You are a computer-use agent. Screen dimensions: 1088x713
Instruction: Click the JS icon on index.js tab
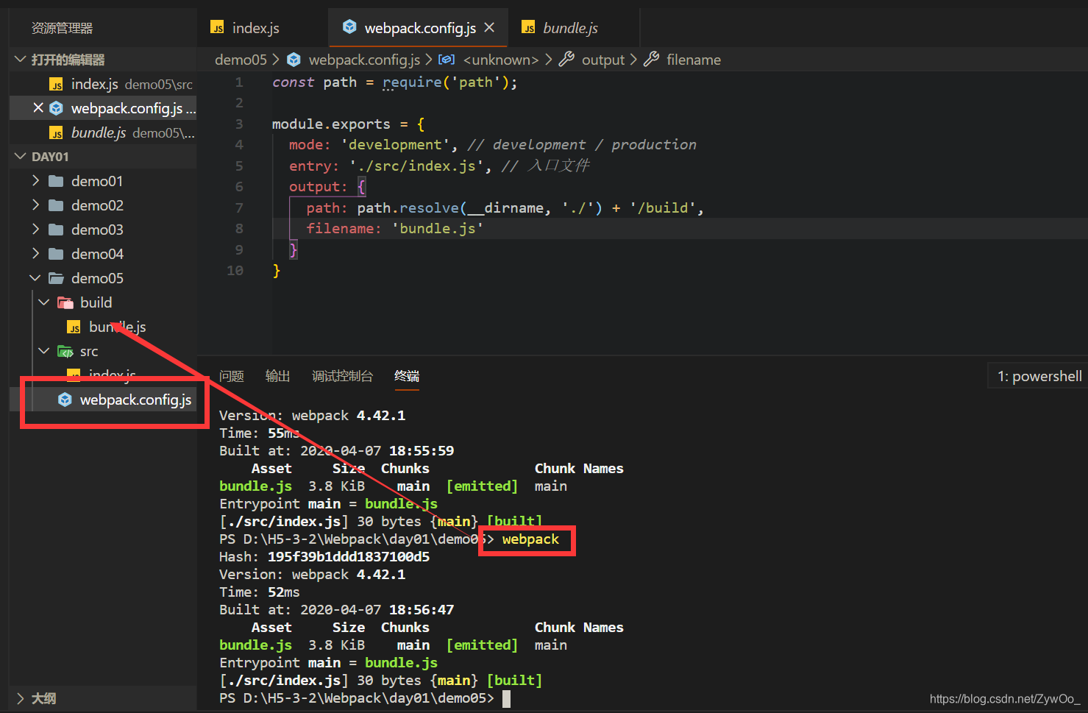coord(217,28)
